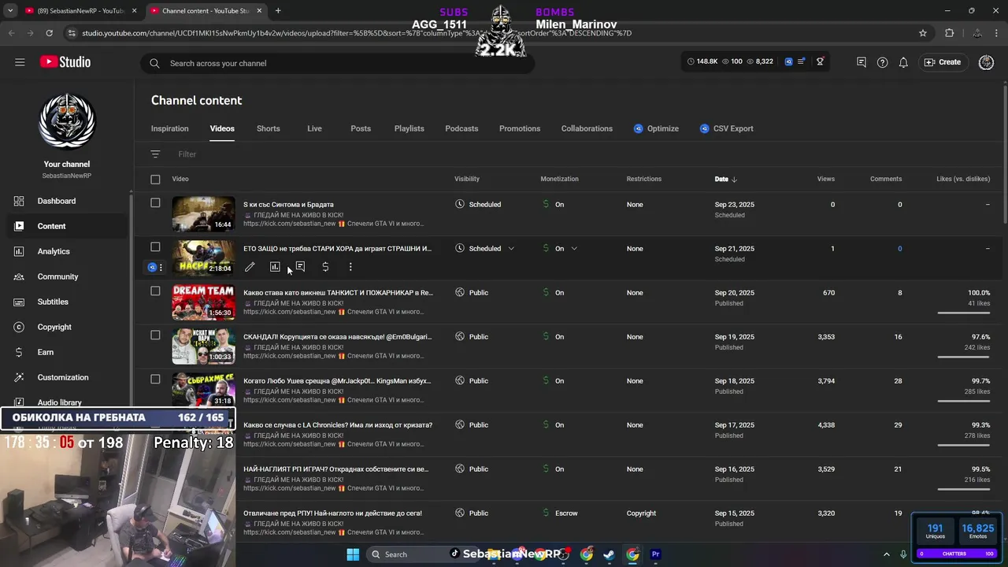Open Premiere Pro from taskbar
This screenshot has width=1008, height=567.
point(656,554)
